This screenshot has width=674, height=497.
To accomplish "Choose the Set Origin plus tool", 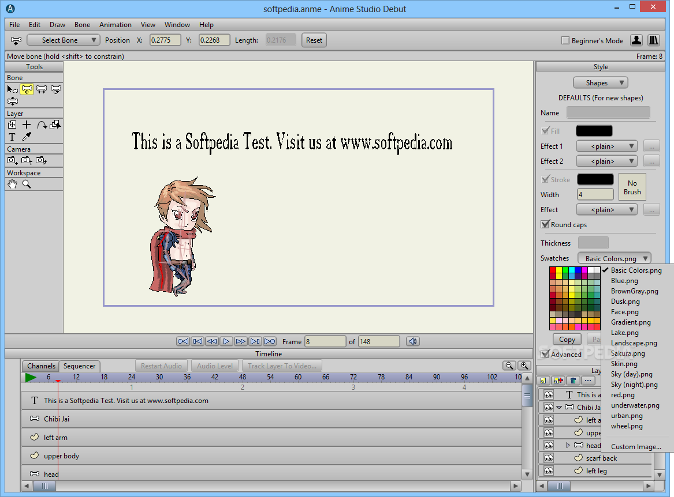I will click(x=27, y=125).
